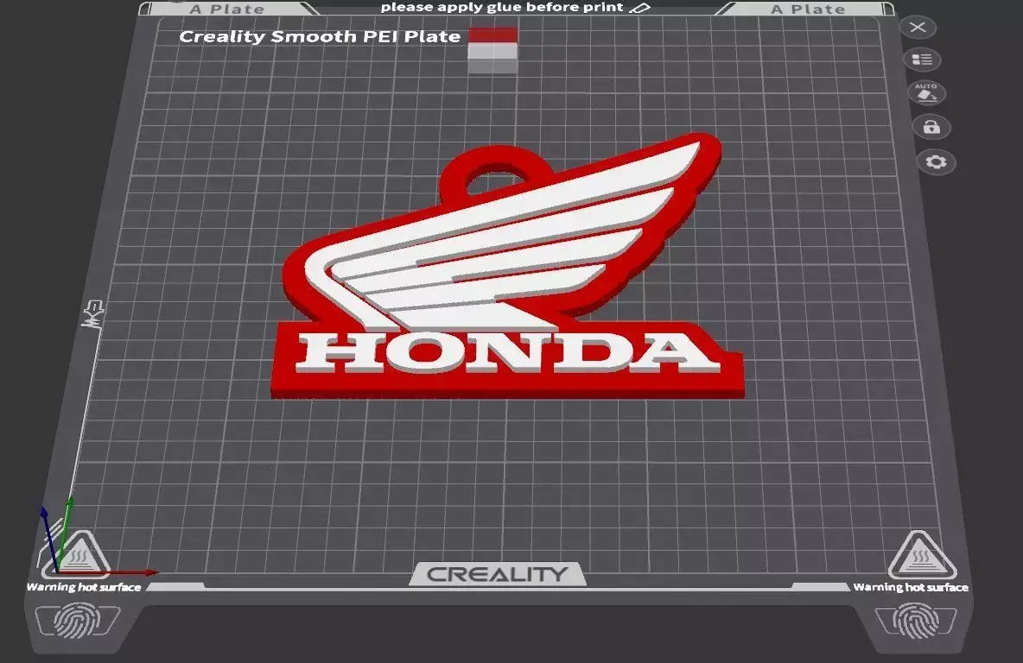Toggle the plate lock icon
1023x663 pixels.
pos(931,127)
